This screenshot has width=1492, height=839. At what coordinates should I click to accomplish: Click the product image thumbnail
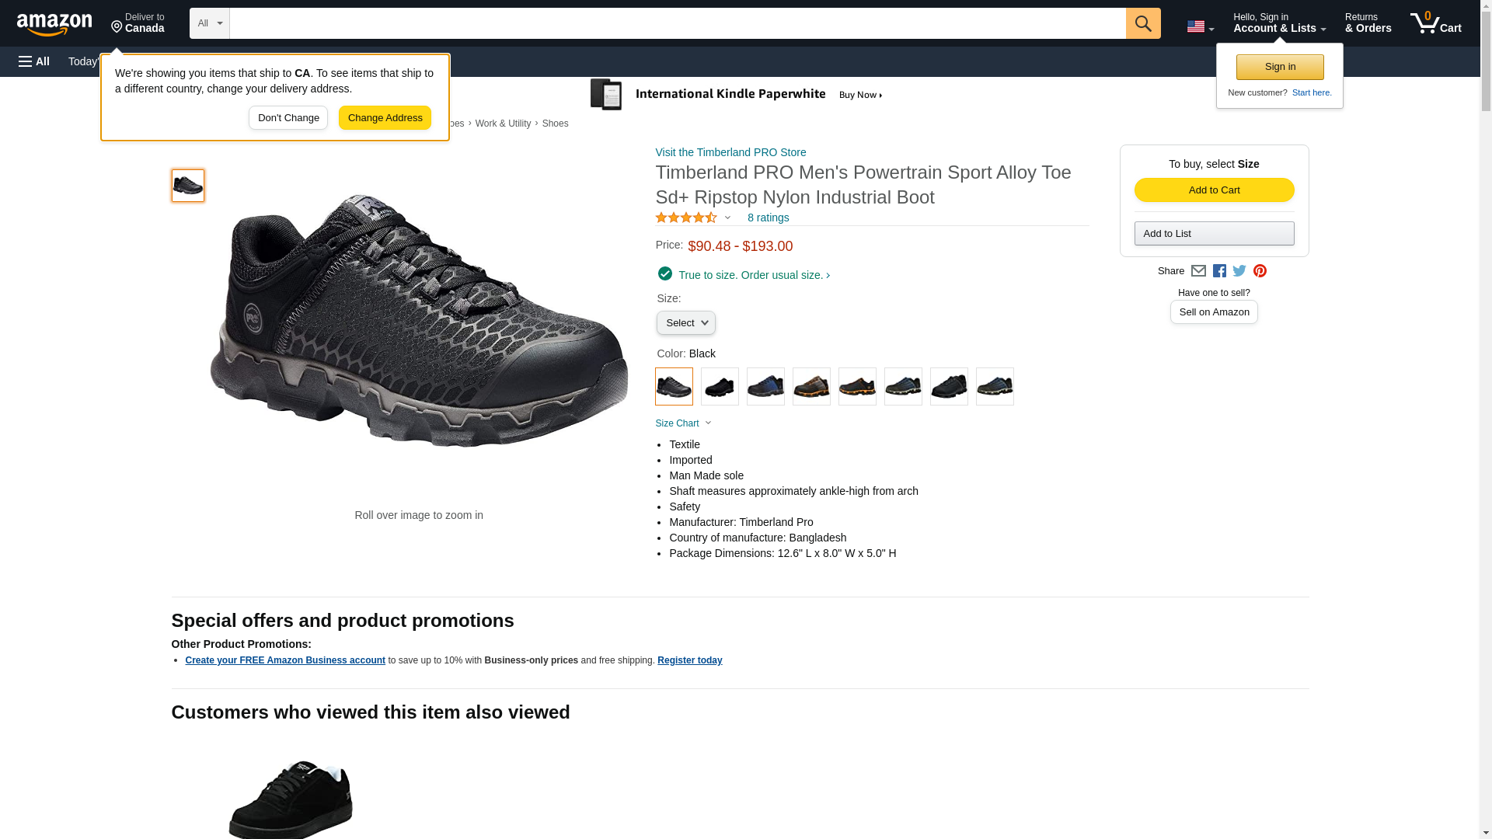188,186
